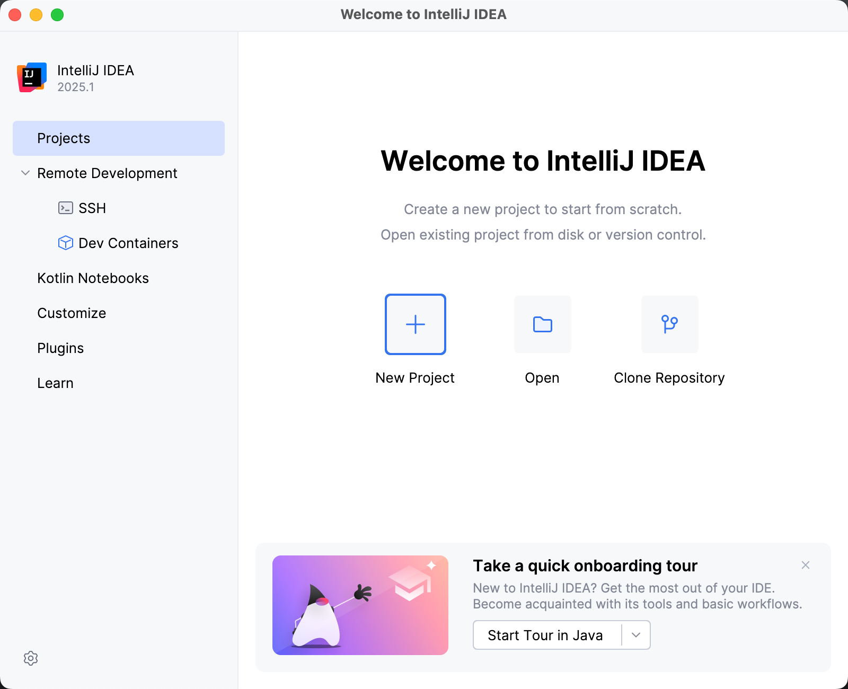The image size is (848, 689).
Task: Open the Plugins section
Action: point(60,348)
